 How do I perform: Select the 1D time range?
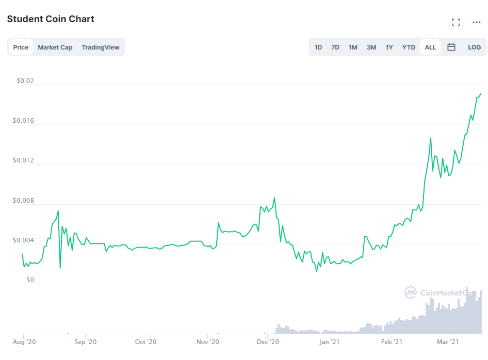tap(318, 47)
